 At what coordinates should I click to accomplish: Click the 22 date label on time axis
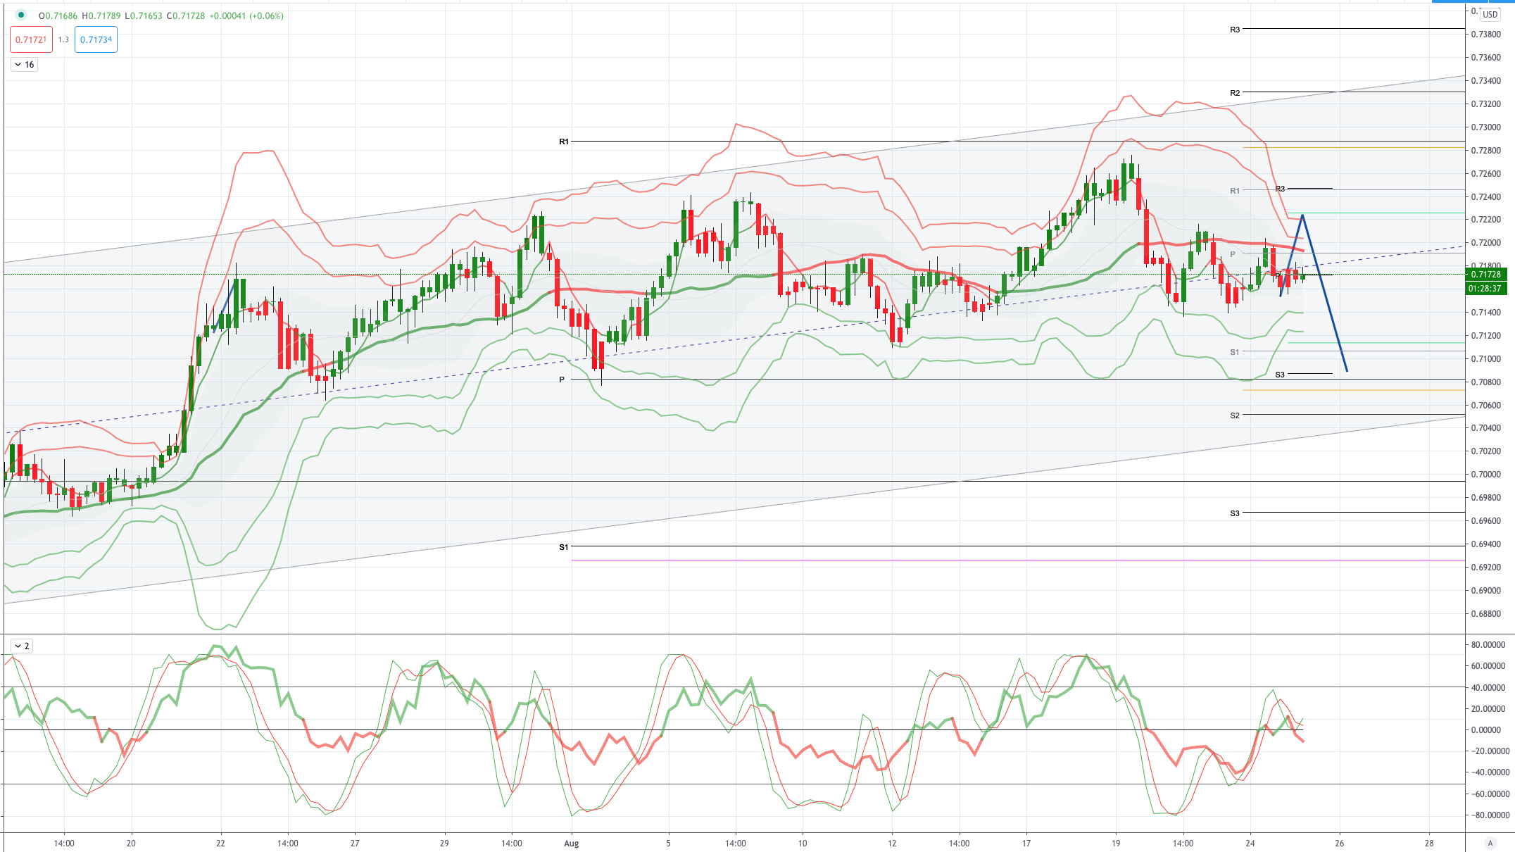coord(220,843)
